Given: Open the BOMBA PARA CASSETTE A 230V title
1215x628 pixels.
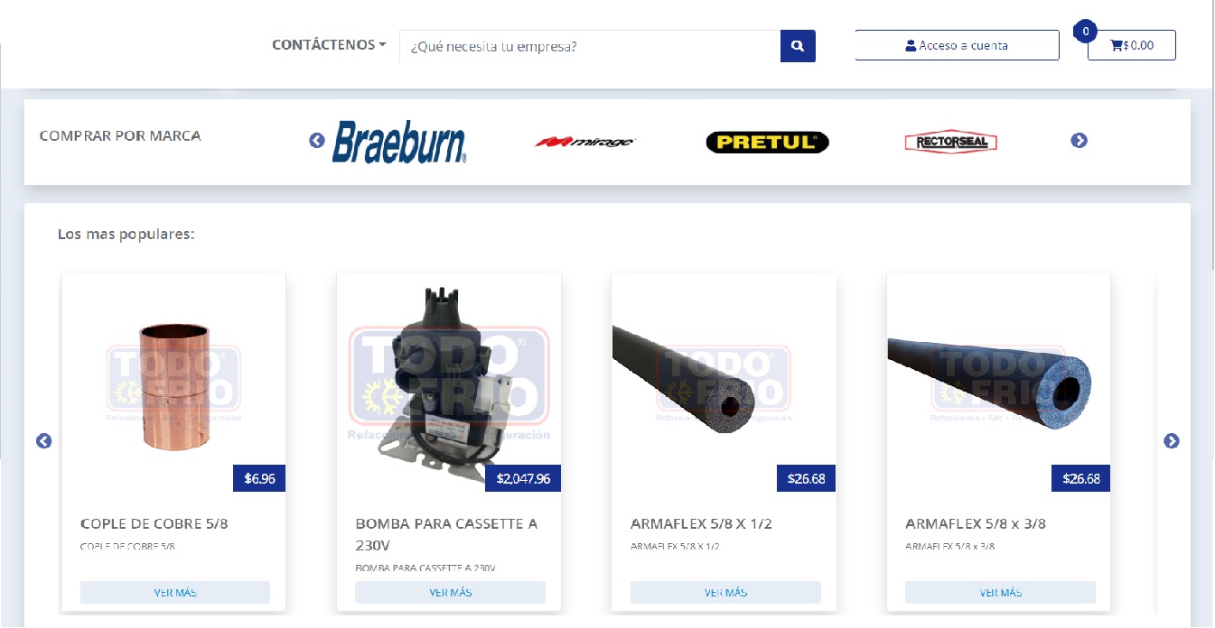Looking at the screenshot, I should click(446, 534).
